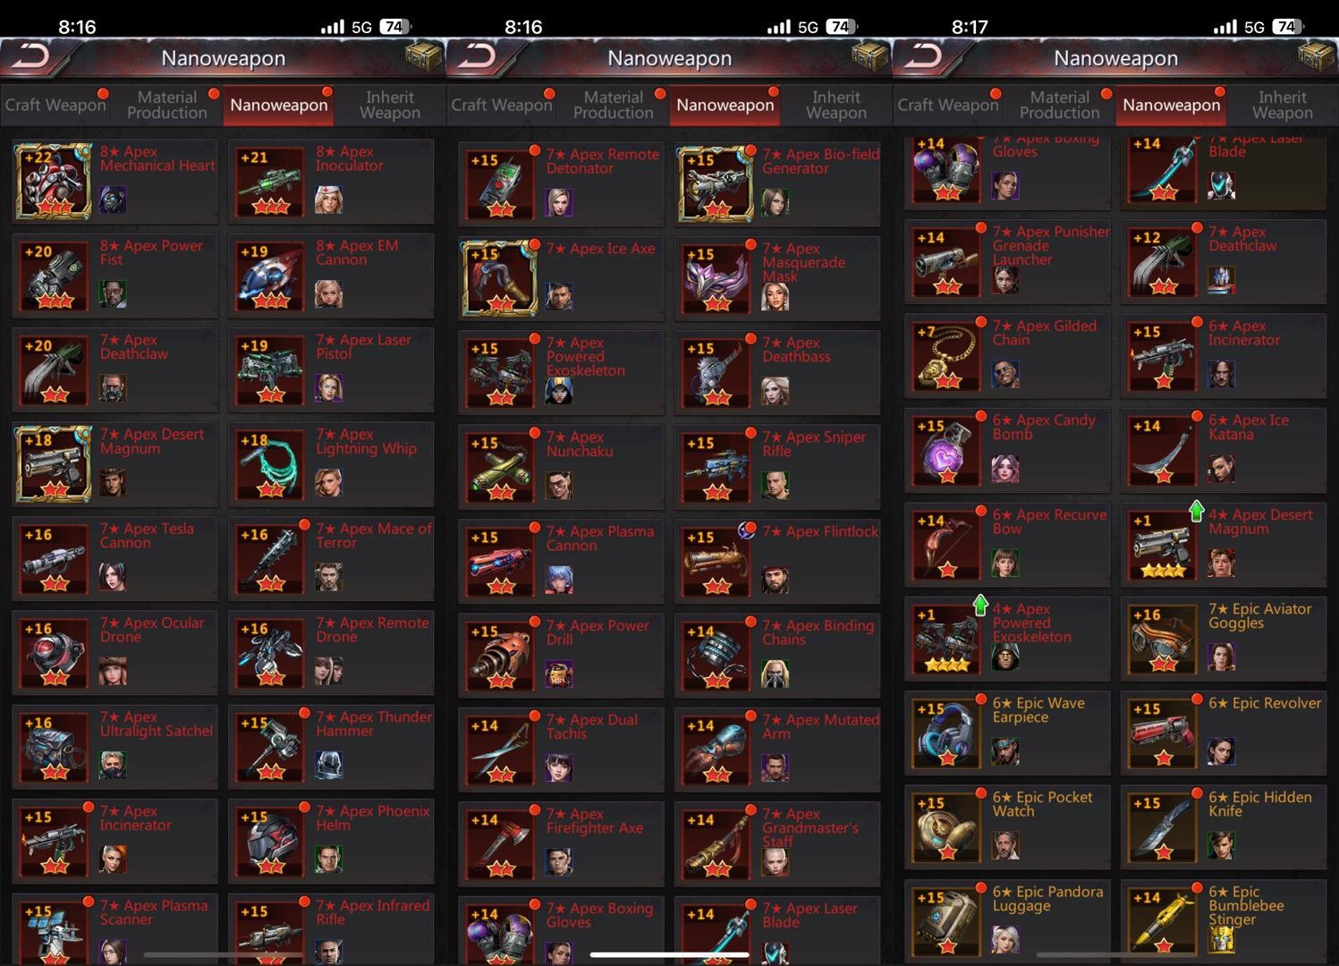The image size is (1339, 966).
Task: Open Material Production tab in 8:17 screen
Action: coord(1059,105)
